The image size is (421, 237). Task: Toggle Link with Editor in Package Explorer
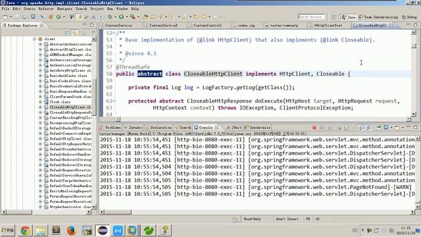[74, 33]
